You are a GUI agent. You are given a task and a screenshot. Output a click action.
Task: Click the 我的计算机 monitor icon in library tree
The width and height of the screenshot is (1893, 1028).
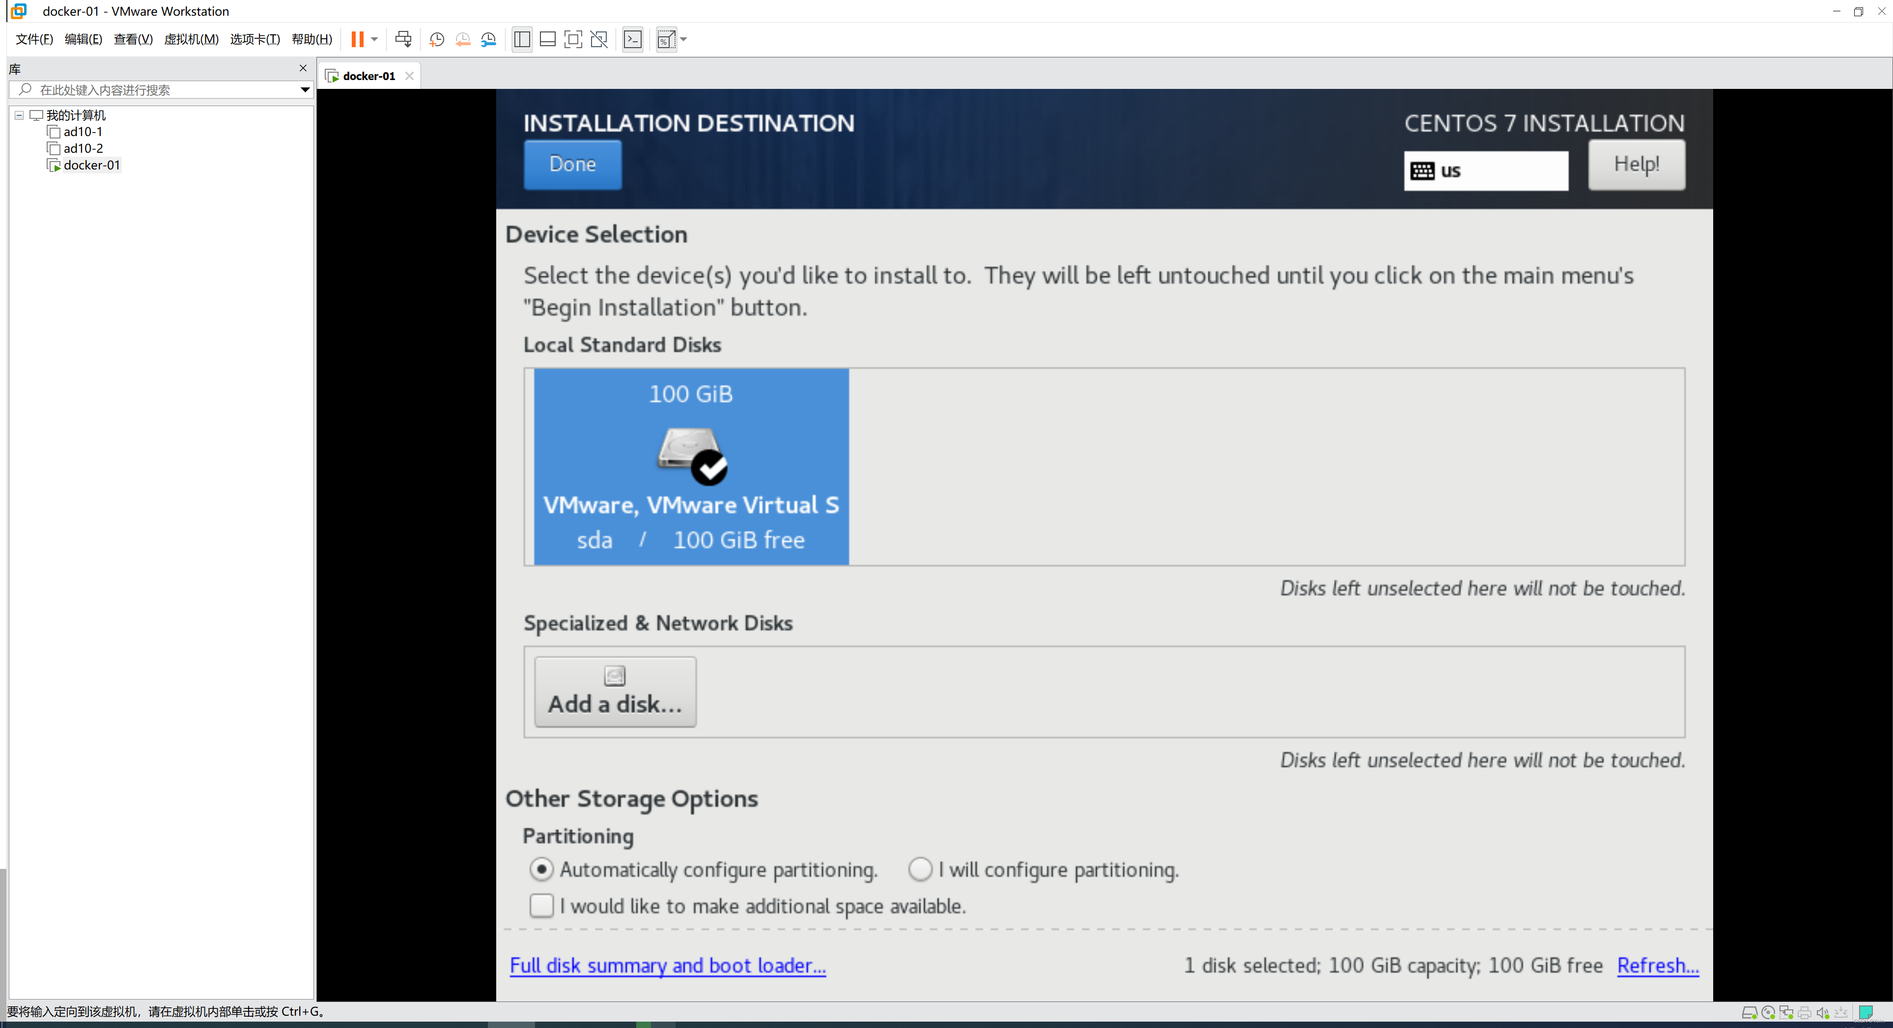point(36,115)
